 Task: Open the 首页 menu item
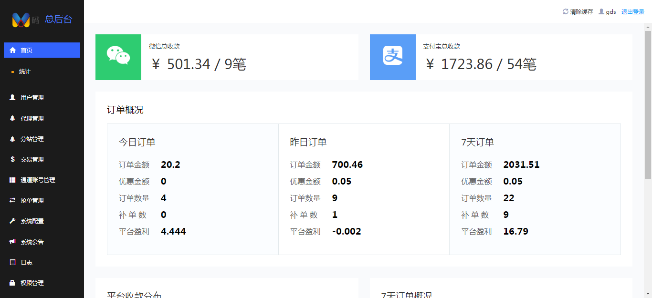pyautogui.click(x=42, y=50)
